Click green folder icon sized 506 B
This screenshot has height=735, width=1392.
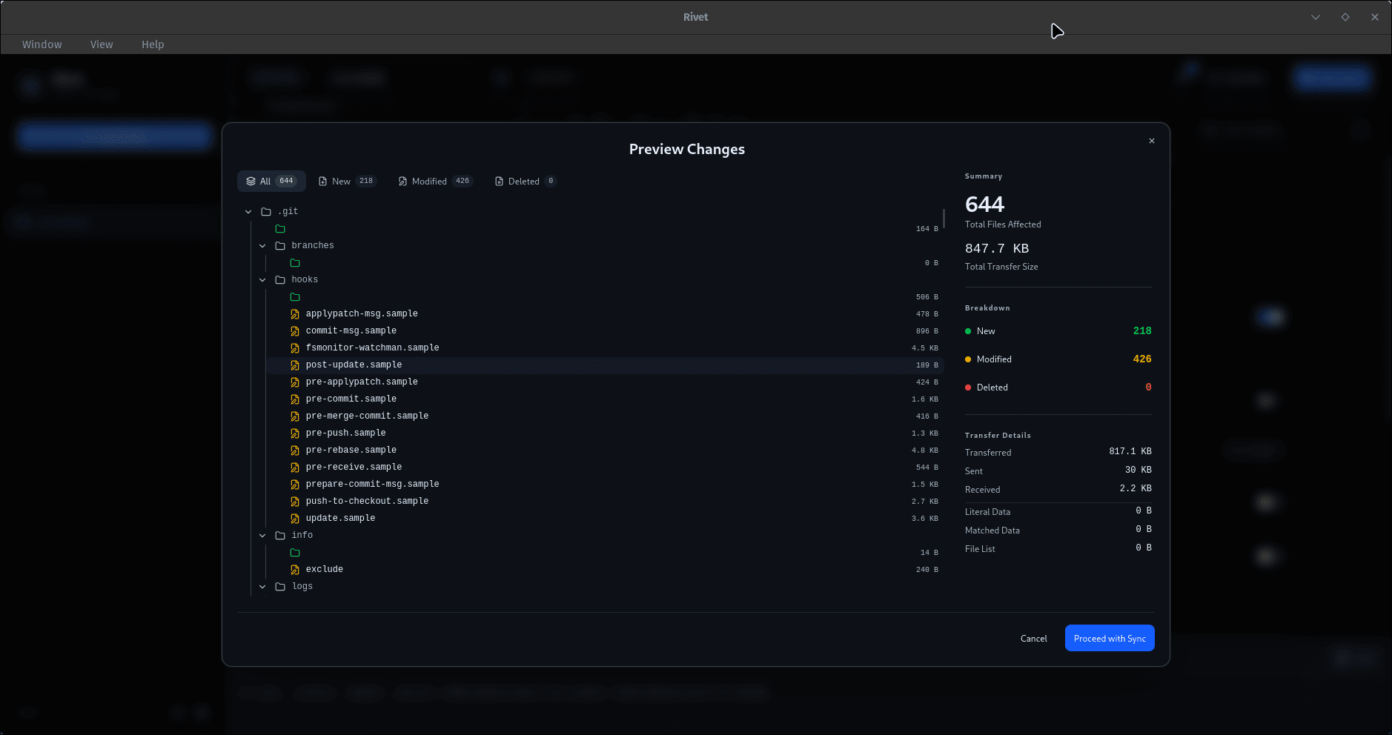[x=295, y=297]
